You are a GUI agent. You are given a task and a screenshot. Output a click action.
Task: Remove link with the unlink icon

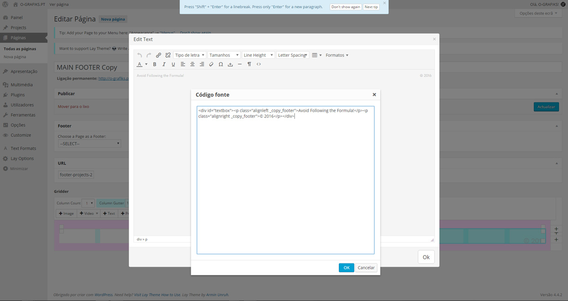[168, 55]
